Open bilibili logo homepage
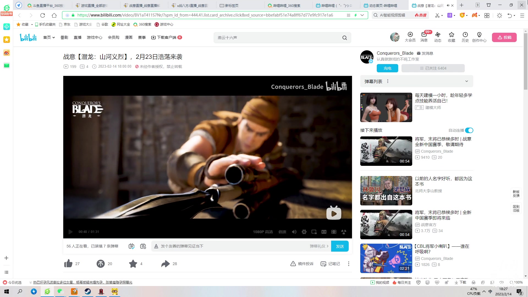 pyautogui.click(x=28, y=37)
